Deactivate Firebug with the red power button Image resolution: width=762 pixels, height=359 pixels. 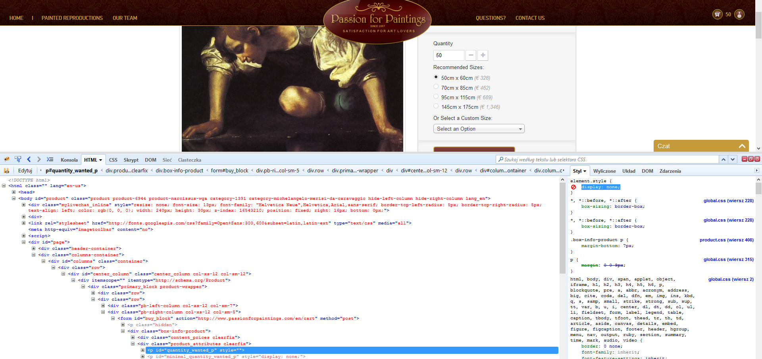tap(757, 159)
